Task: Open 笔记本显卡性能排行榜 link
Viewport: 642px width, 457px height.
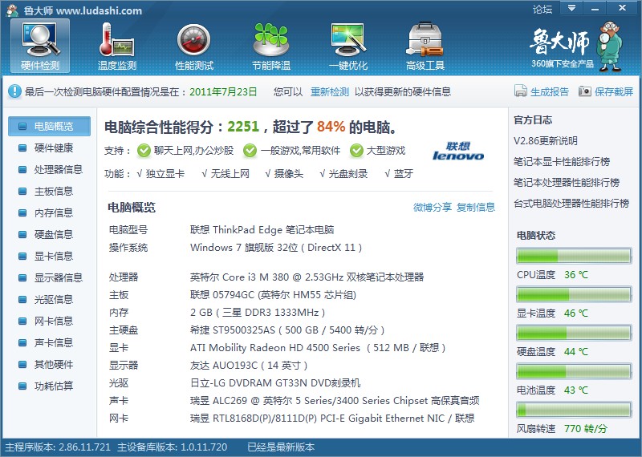Action: click(562, 162)
